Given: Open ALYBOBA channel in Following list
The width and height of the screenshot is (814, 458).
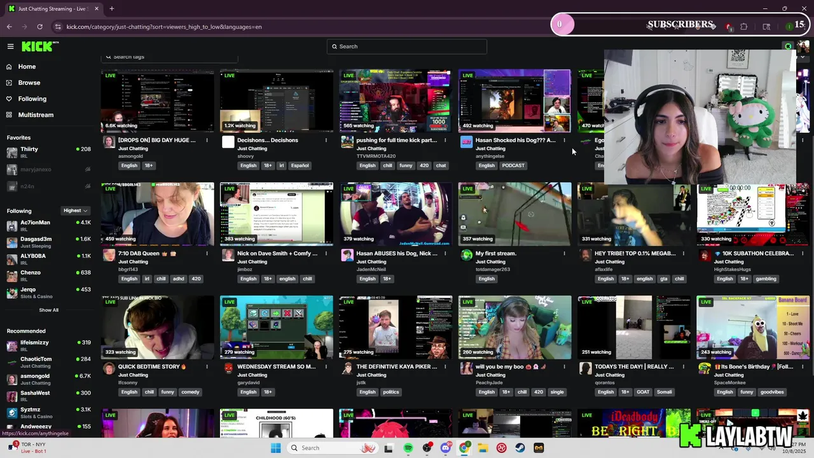Looking at the screenshot, I should (x=48, y=259).
